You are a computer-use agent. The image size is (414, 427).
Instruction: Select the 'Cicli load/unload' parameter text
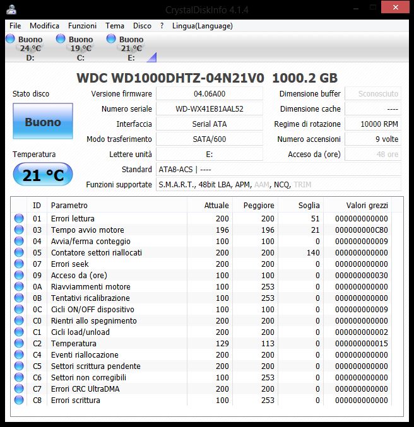tap(80, 332)
